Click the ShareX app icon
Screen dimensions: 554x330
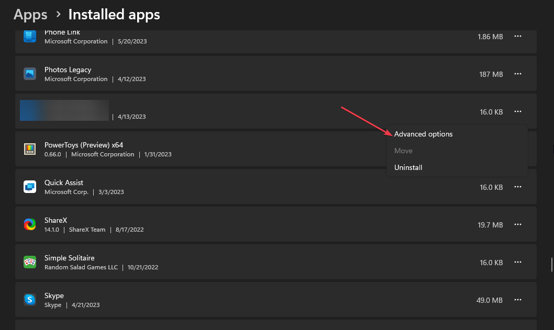[30, 224]
